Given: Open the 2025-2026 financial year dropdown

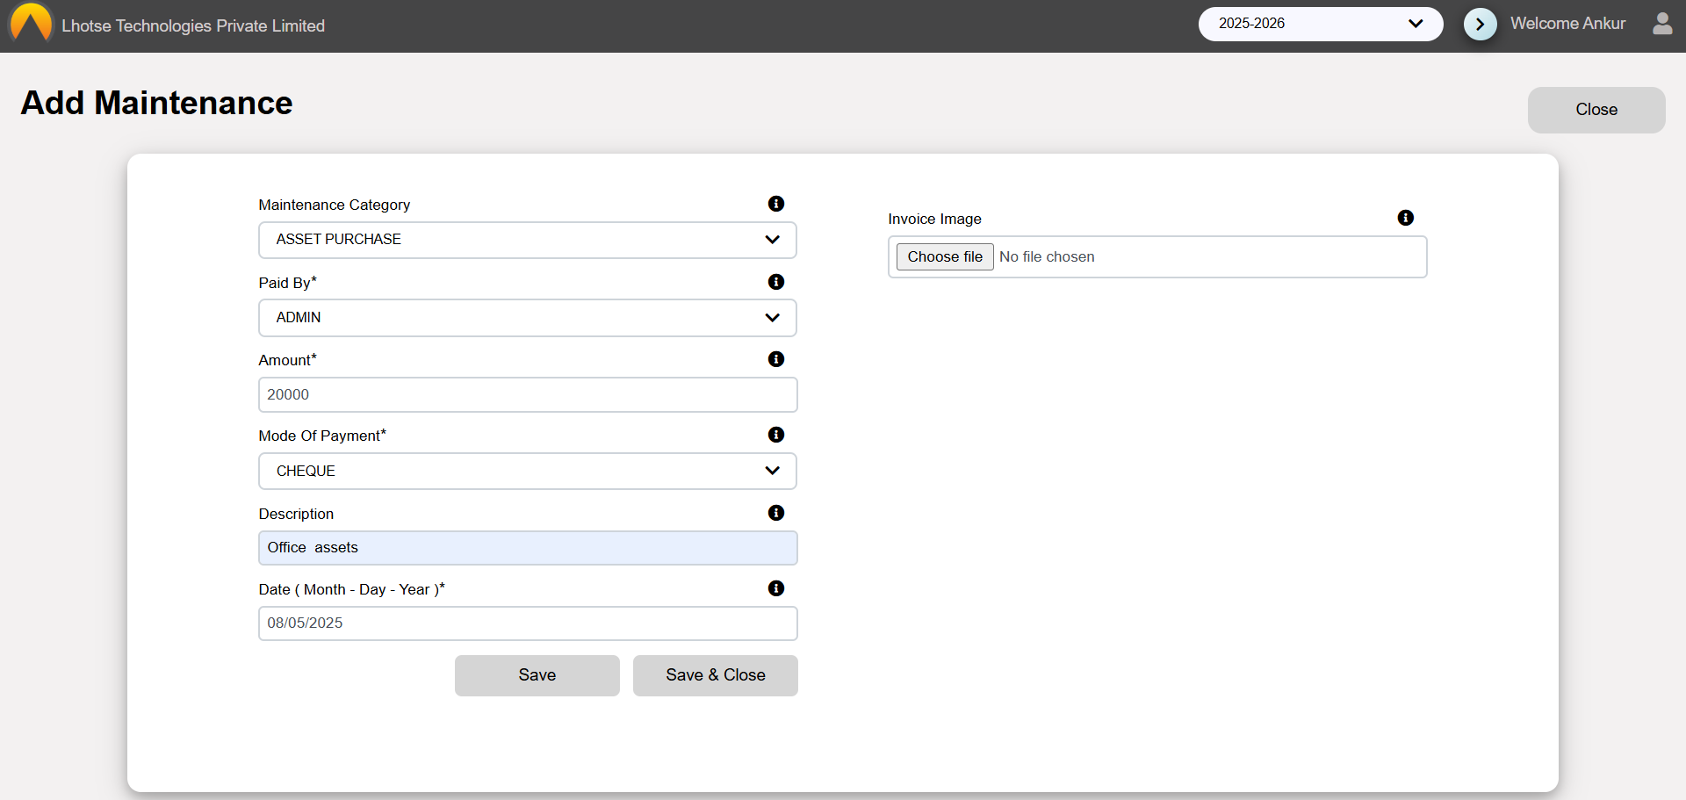Looking at the screenshot, I should pyautogui.click(x=1321, y=24).
